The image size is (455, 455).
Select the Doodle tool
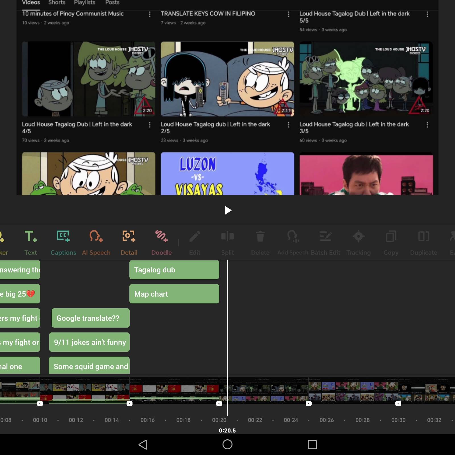[x=162, y=236]
